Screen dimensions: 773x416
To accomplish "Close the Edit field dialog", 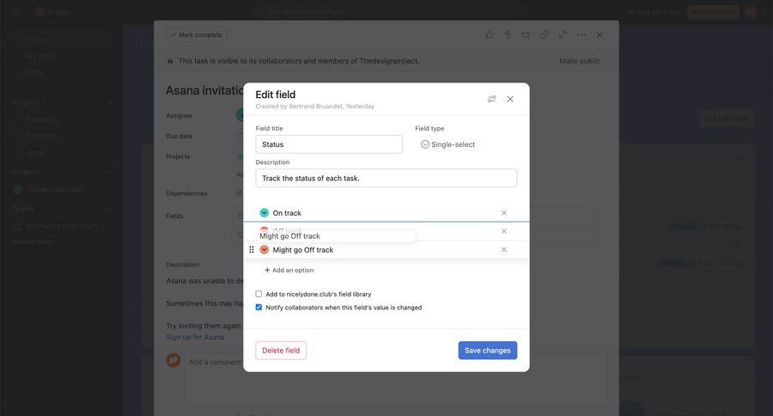I will point(510,99).
